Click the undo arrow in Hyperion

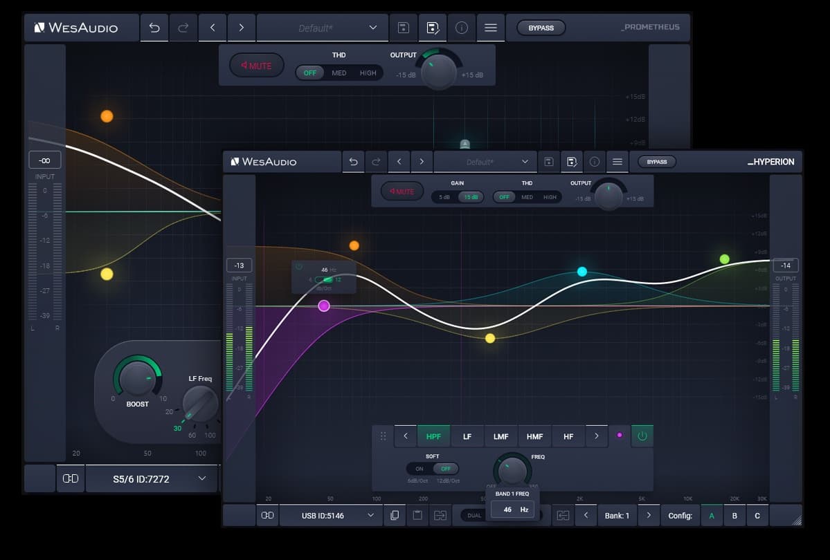click(x=353, y=162)
